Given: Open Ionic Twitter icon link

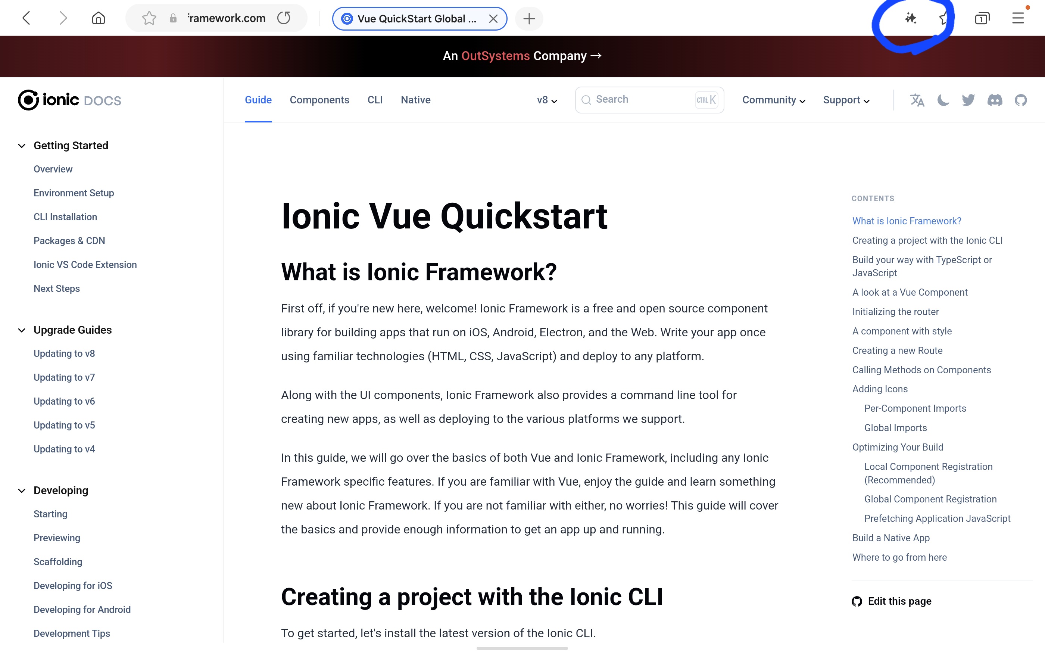Looking at the screenshot, I should 968,100.
